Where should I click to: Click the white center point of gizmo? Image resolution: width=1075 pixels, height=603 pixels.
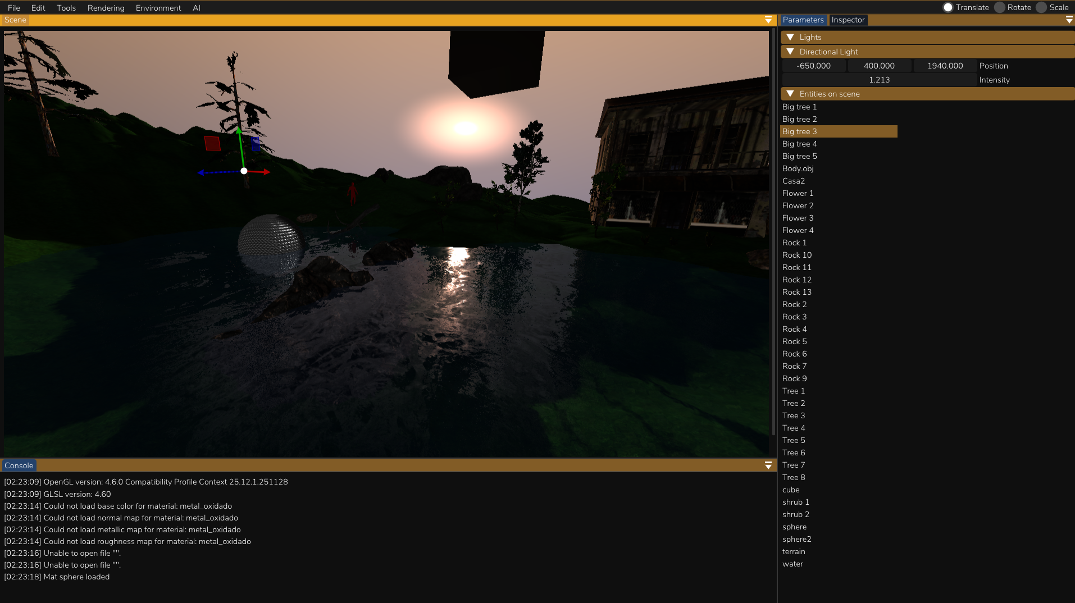pyautogui.click(x=244, y=171)
